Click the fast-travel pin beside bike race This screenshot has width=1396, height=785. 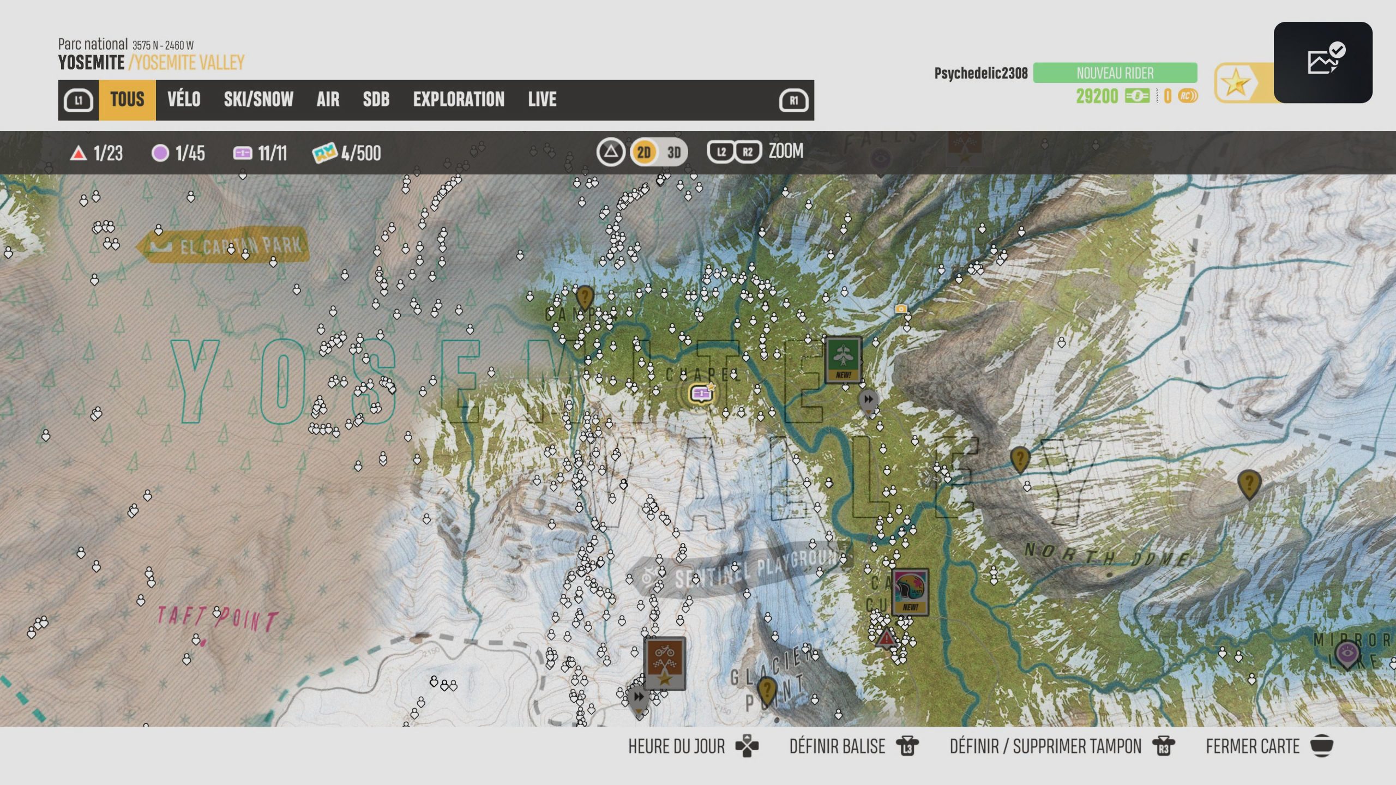[x=638, y=699]
